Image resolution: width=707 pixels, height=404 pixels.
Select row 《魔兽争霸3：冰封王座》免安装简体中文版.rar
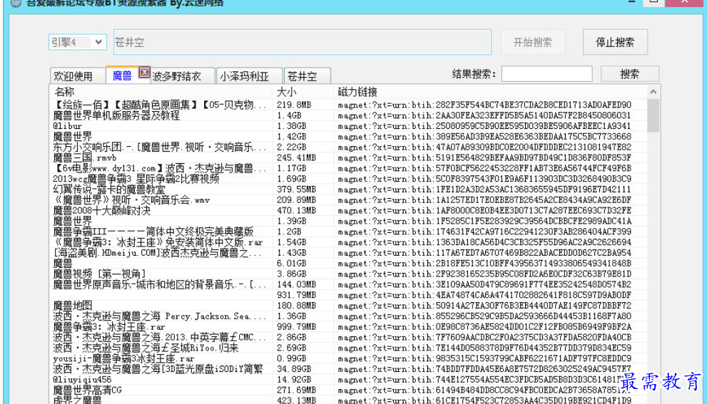(347, 242)
